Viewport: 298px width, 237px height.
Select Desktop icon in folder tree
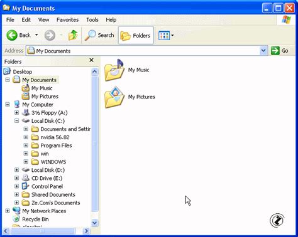click(7, 71)
